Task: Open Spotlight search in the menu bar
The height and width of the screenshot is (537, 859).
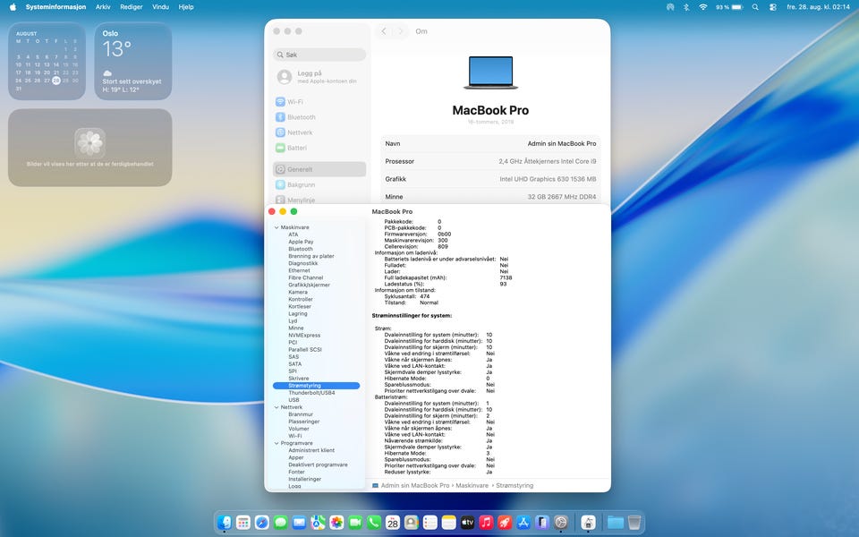Action: tap(755, 7)
